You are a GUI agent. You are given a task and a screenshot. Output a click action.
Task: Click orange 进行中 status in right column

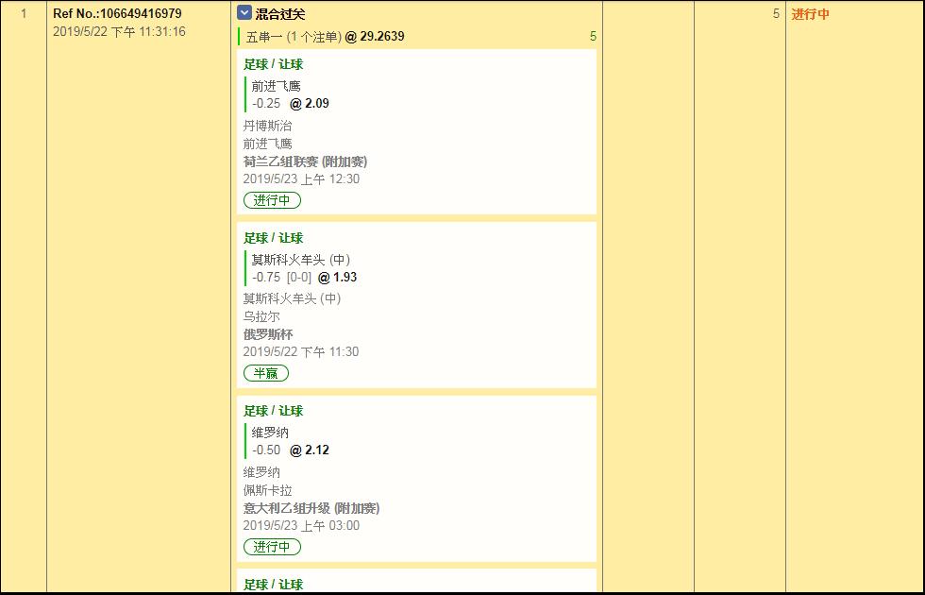tap(810, 14)
